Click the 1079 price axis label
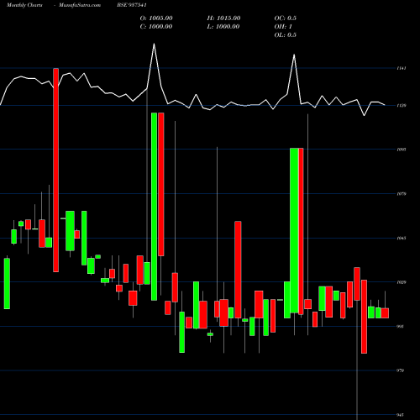This screenshot has width=420, height=420. pos(402,194)
